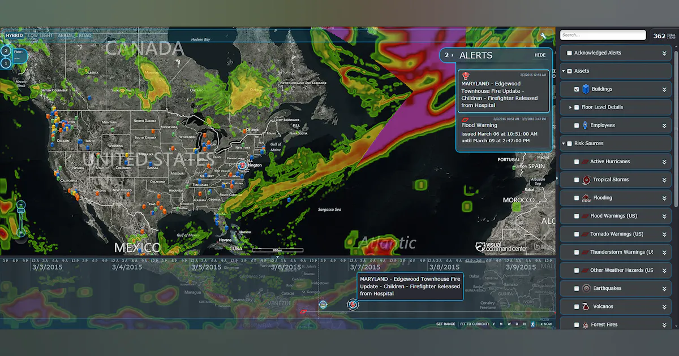Click the Earthquakes target icon

[586, 288]
